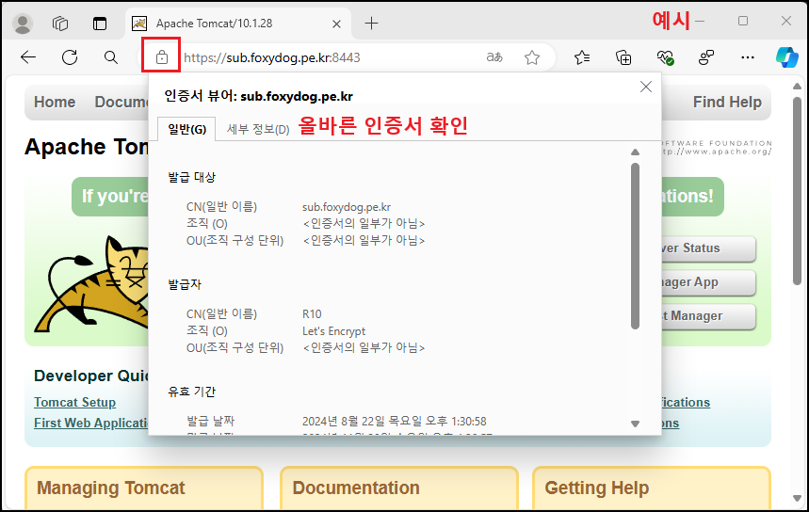Click the Getting Help heading

pos(596,488)
